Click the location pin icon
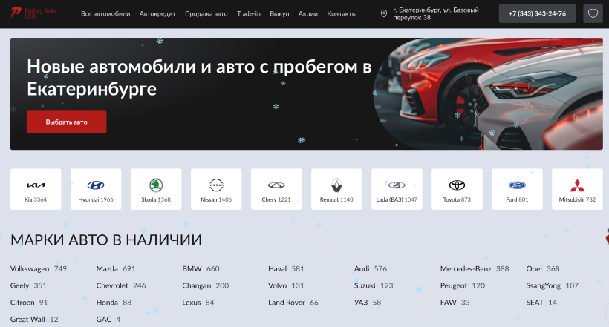Screen dimensions: 609x327 click(384, 13)
